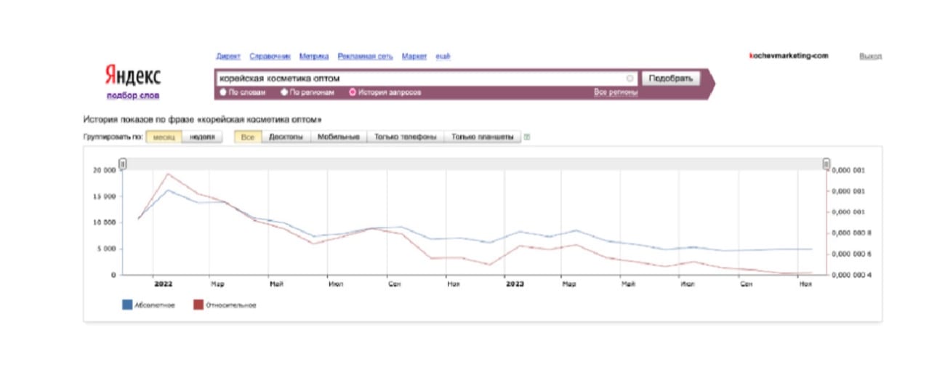
Task: Click the Подобрать button
Action: (x=670, y=79)
